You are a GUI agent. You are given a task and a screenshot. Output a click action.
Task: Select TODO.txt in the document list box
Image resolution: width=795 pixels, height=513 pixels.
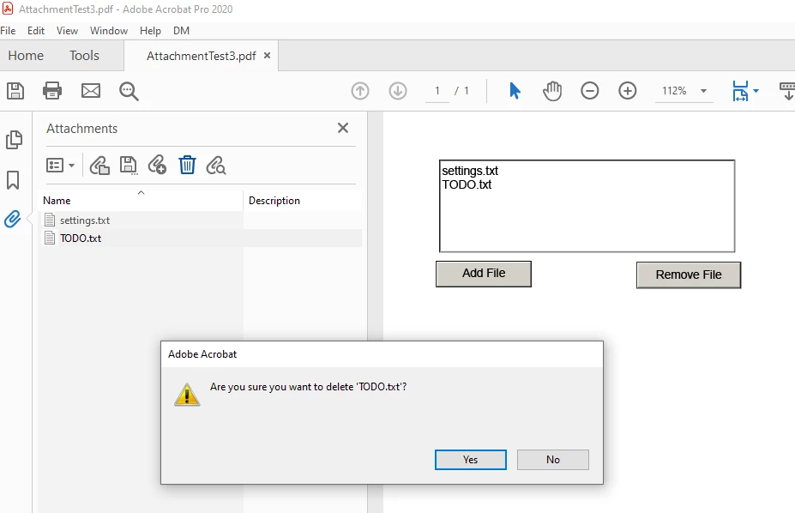[x=467, y=184]
